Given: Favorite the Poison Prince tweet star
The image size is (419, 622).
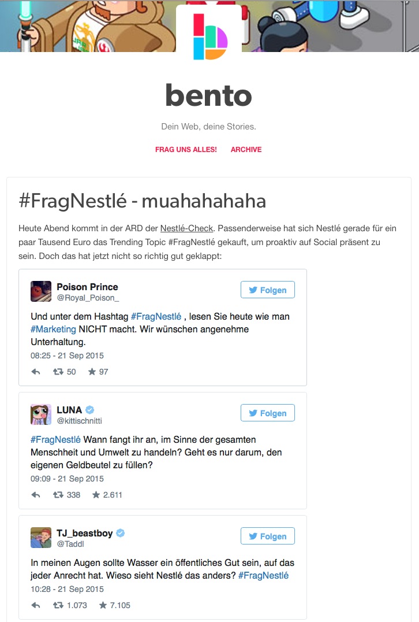Looking at the screenshot, I should pos(92,372).
